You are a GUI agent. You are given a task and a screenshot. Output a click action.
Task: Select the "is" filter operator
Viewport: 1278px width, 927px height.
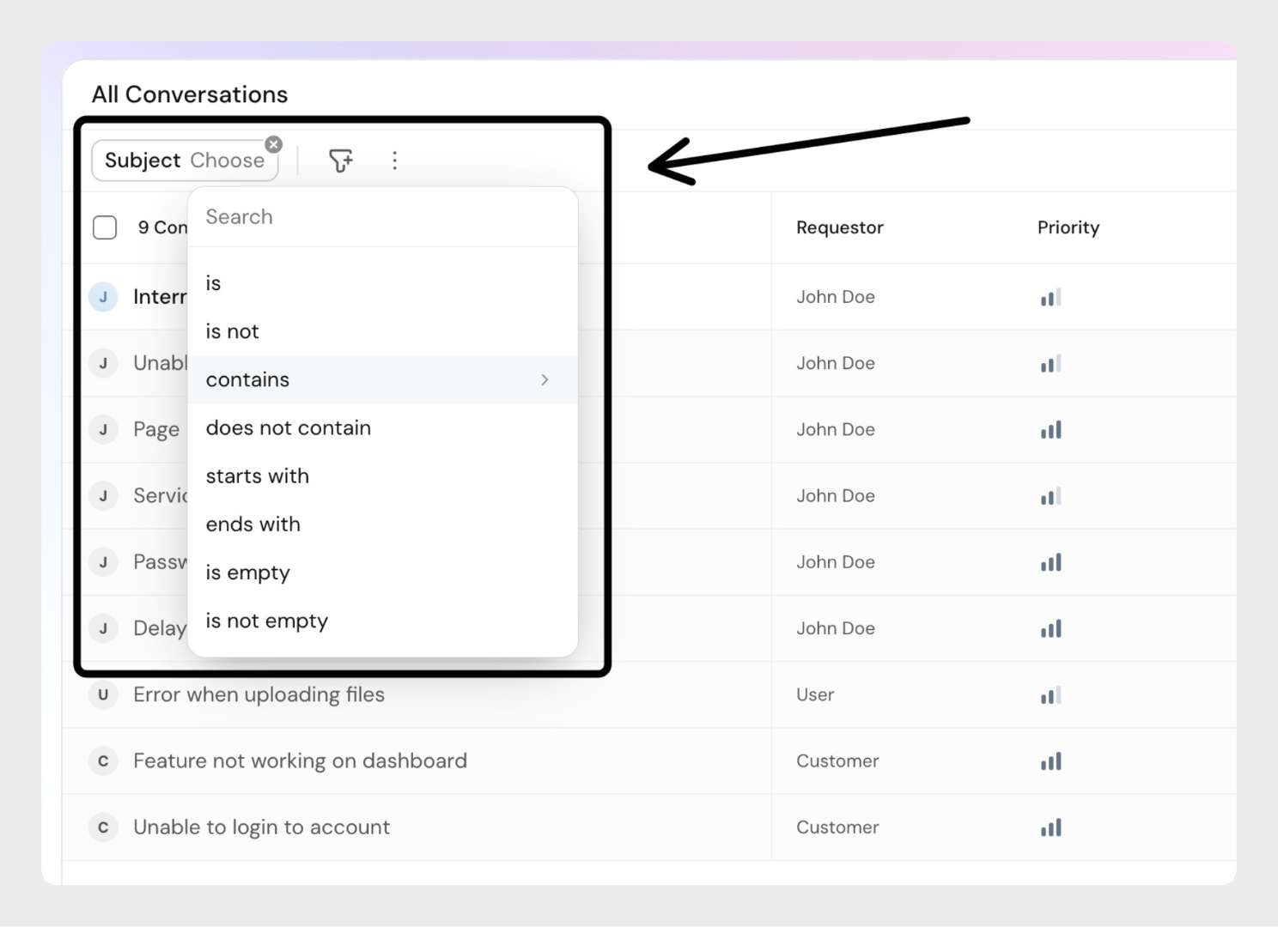[x=214, y=283]
